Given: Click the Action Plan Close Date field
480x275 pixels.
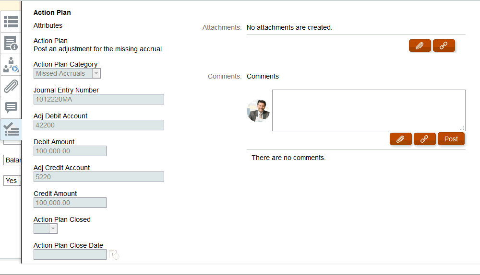Looking at the screenshot, I should (70, 254).
